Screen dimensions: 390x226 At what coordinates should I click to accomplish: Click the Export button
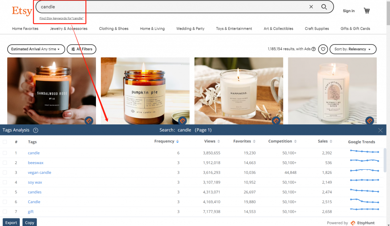click(11, 223)
